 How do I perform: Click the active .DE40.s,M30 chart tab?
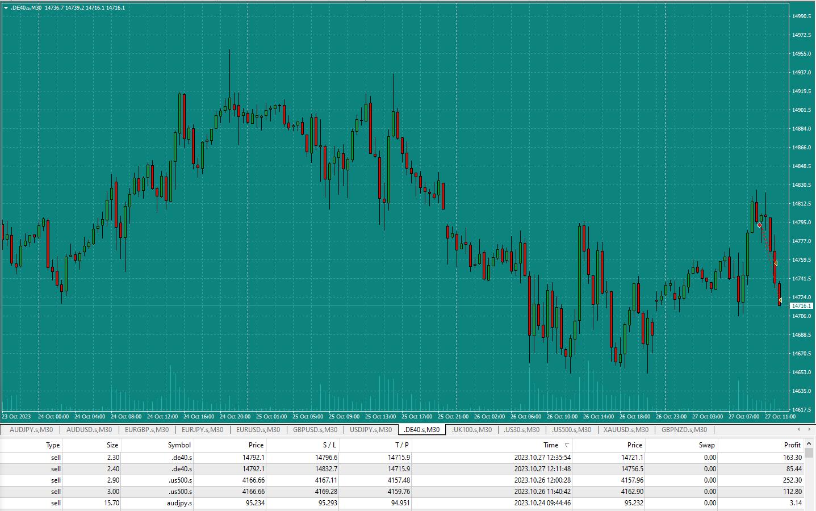422,430
